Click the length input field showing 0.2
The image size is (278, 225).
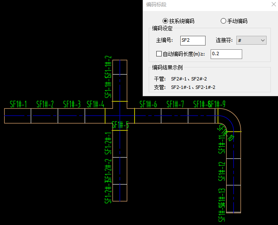pyautogui.click(x=226, y=54)
